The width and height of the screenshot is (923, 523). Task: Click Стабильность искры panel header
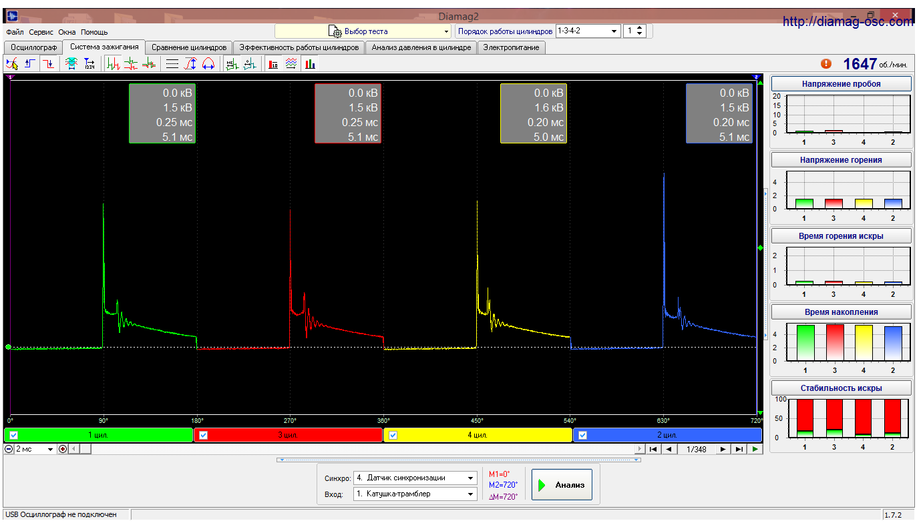[x=842, y=388]
